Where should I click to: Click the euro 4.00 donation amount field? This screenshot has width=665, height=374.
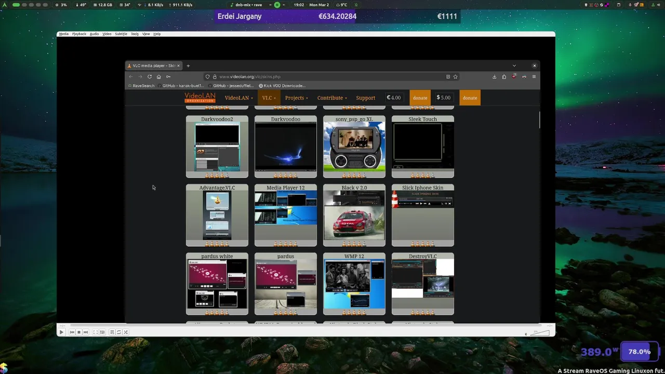(394, 98)
